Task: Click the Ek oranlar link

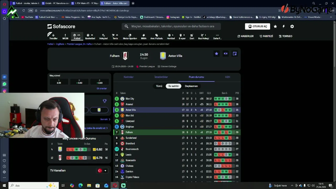Action: point(102,88)
